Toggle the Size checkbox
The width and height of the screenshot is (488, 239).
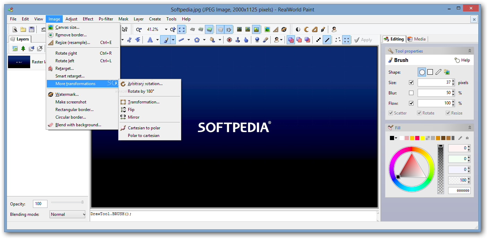[411, 83]
